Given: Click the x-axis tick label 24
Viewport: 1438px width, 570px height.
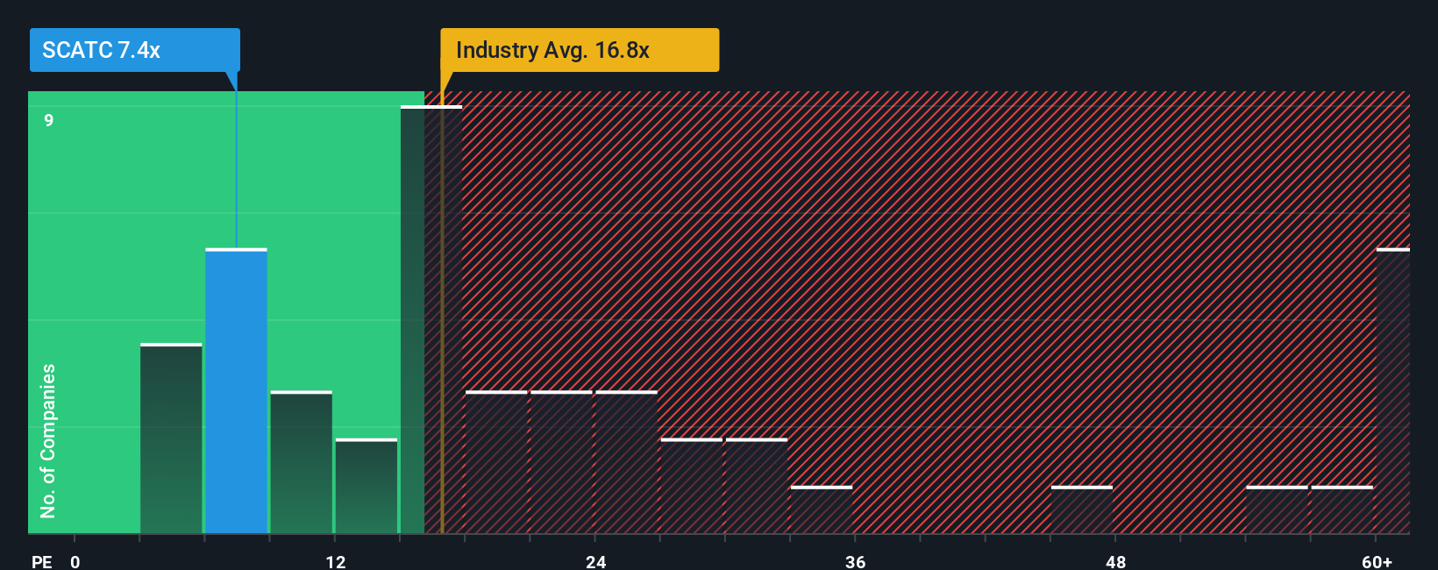Looking at the screenshot, I should click(595, 562).
